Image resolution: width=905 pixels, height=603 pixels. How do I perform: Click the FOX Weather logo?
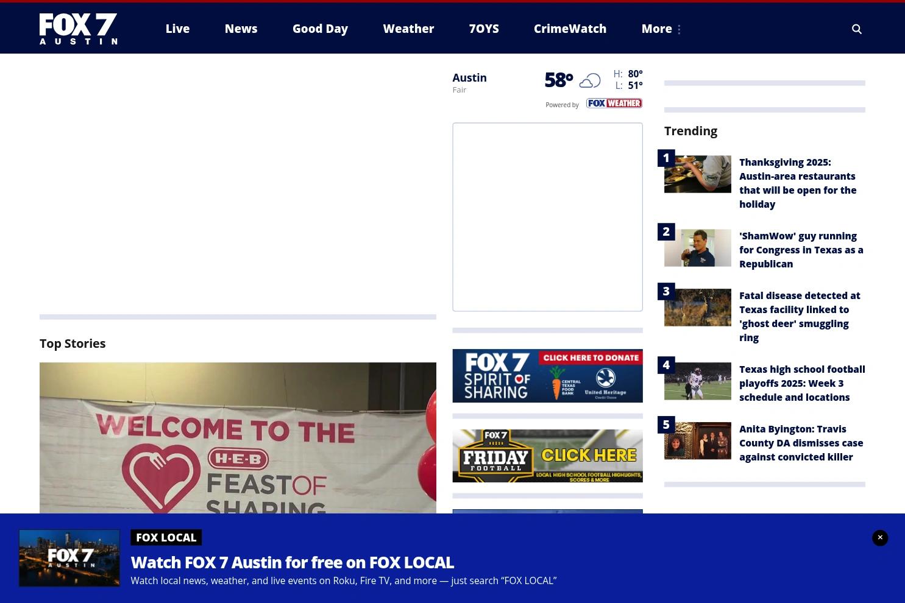click(x=614, y=104)
